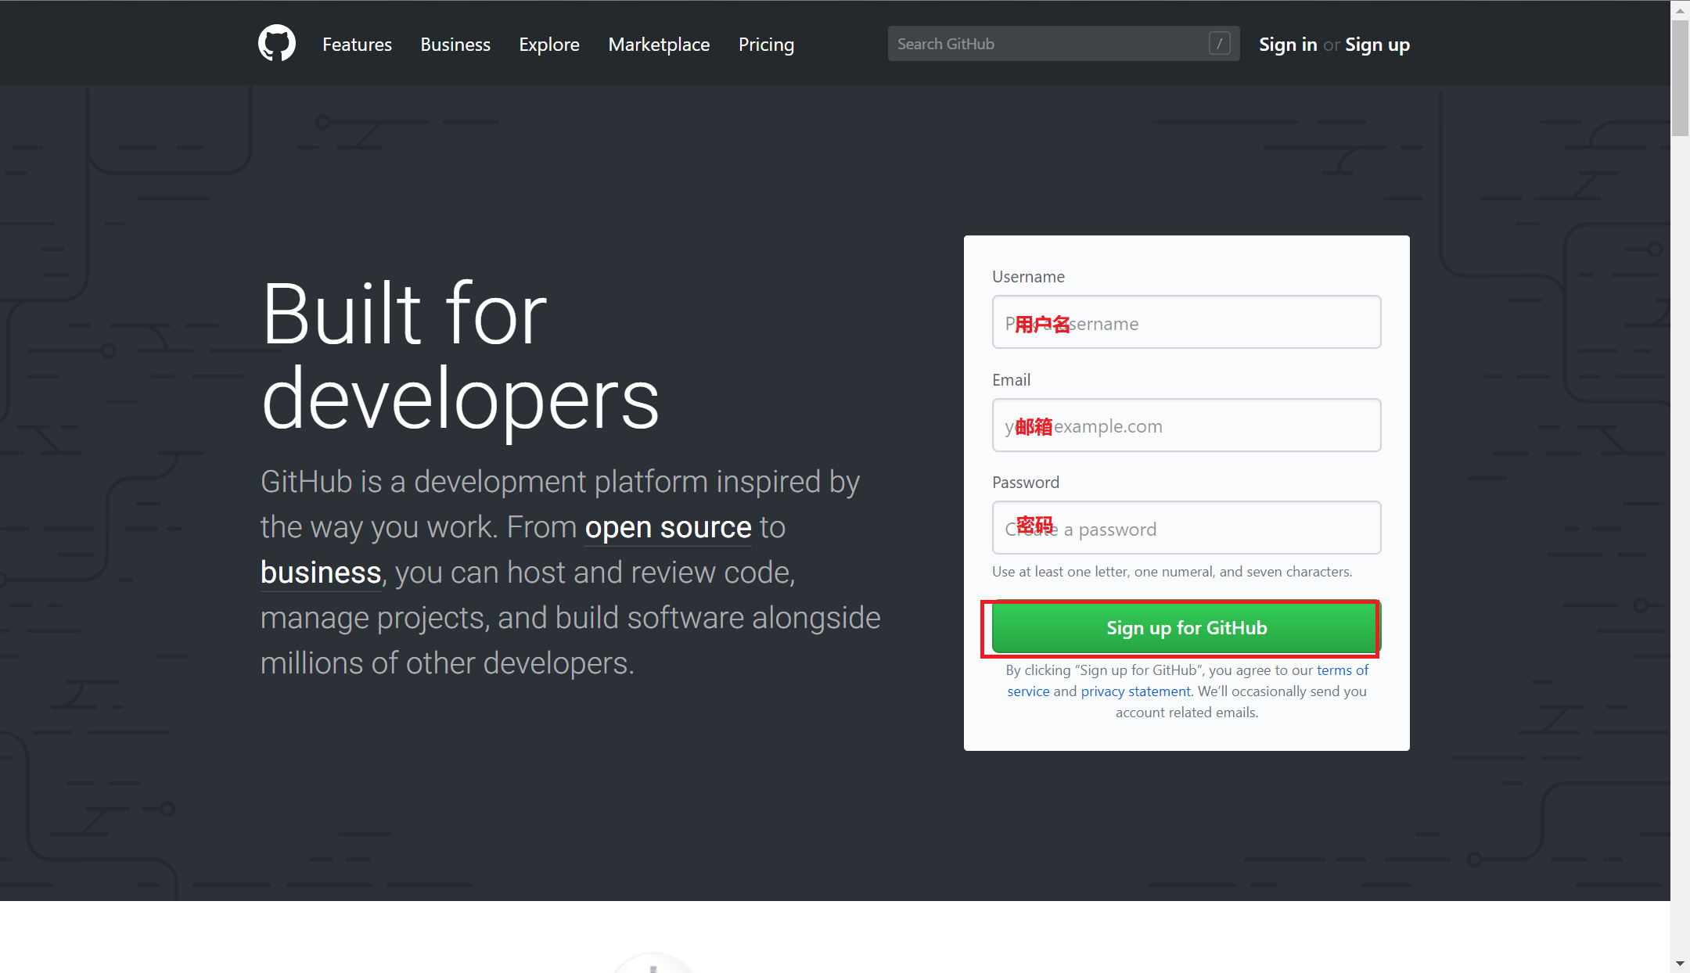Screen dimensions: 1690x973
Task: View the Pricing page
Action: (766, 45)
